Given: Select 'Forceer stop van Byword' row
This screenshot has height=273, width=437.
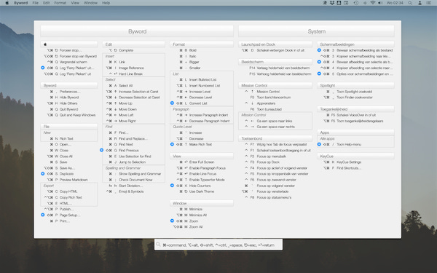Looking at the screenshot, I should 69,56.
